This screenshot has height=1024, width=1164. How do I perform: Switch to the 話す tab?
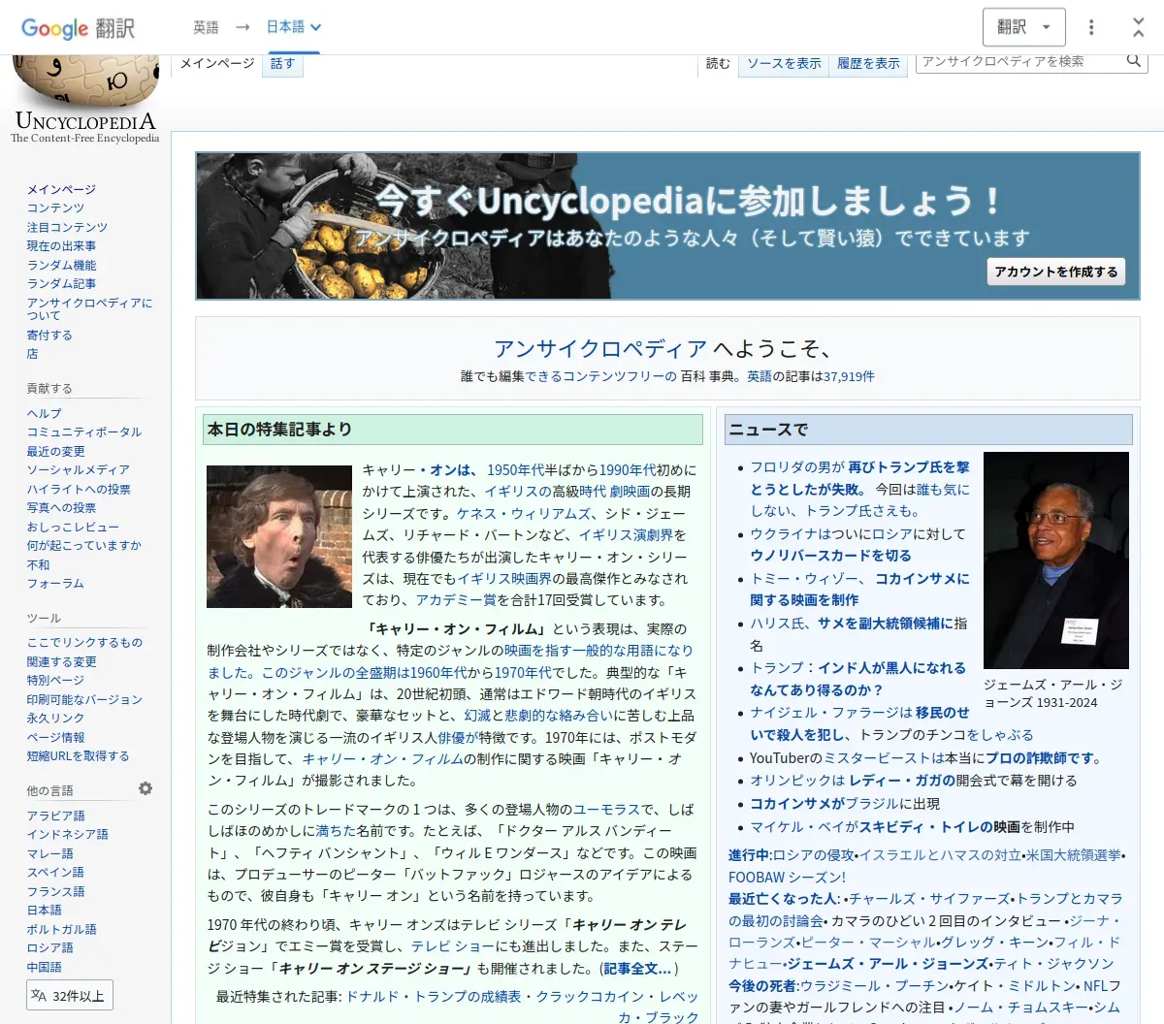click(x=282, y=63)
